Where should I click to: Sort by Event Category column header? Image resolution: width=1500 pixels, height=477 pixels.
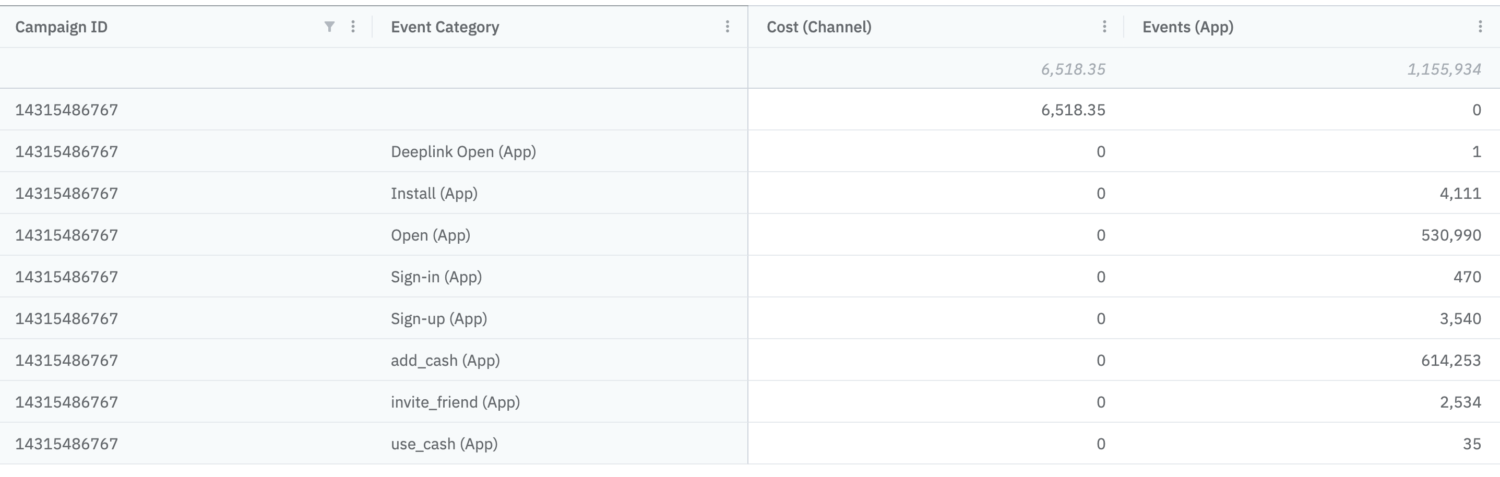pos(445,27)
